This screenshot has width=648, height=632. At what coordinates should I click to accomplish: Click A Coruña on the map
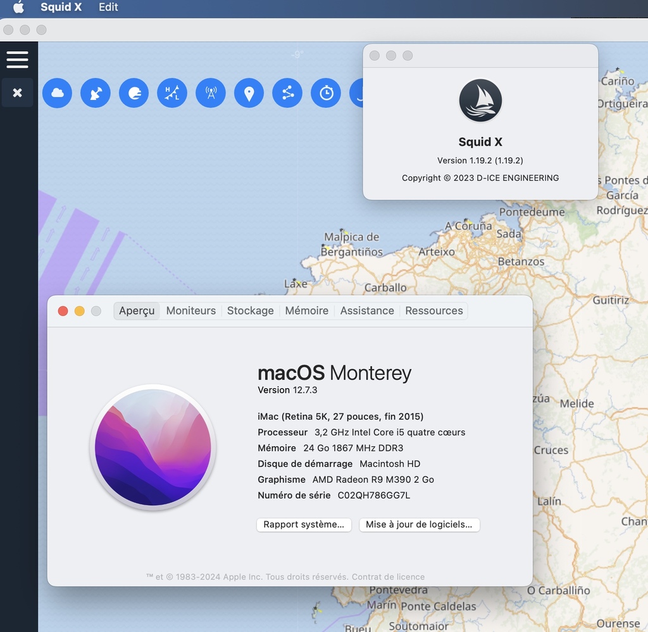tap(468, 226)
